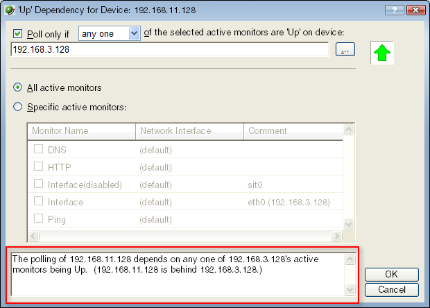
Task: Close the dependency dialog window
Action: 415,10
